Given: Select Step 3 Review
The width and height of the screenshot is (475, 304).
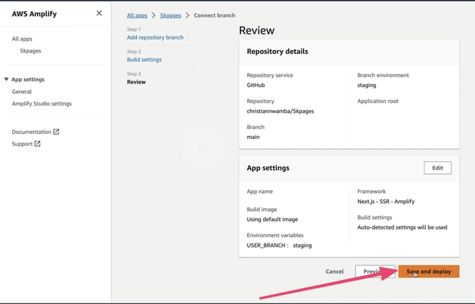Looking at the screenshot, I should [137, 82].
